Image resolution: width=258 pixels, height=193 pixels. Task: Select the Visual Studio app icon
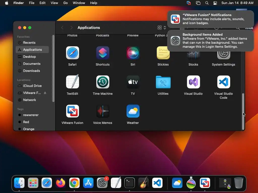pos(193,82)
